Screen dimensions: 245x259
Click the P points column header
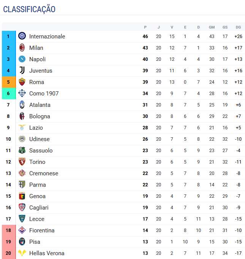click(145, 27)
